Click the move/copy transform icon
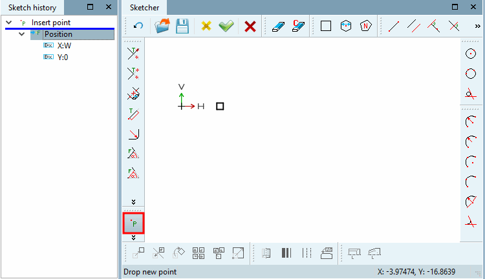Viewport: 485px width, 279px height. point(138,253)
